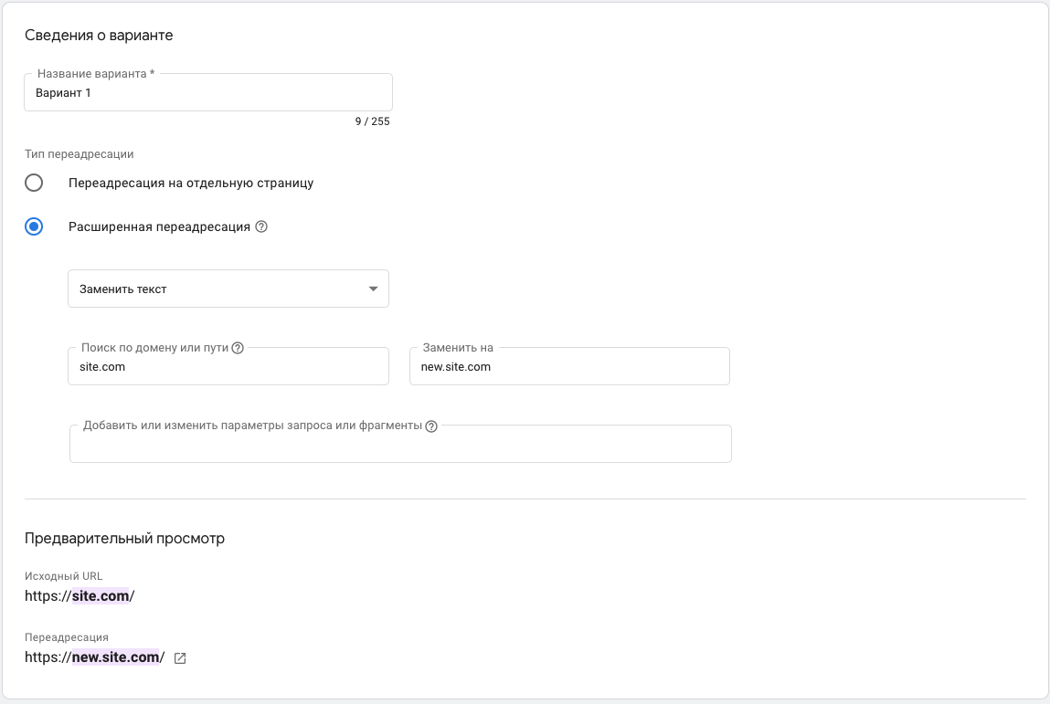Click the Переадресация label above redirect URL
The width and height of the screenshot is (1050, 704).
tap(67, 637)
